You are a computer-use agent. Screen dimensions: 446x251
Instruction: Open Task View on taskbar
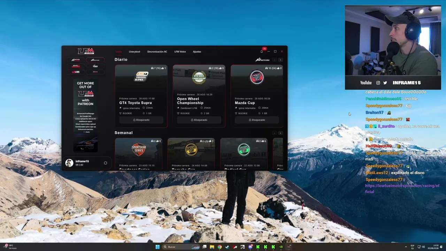coord(205,247)
